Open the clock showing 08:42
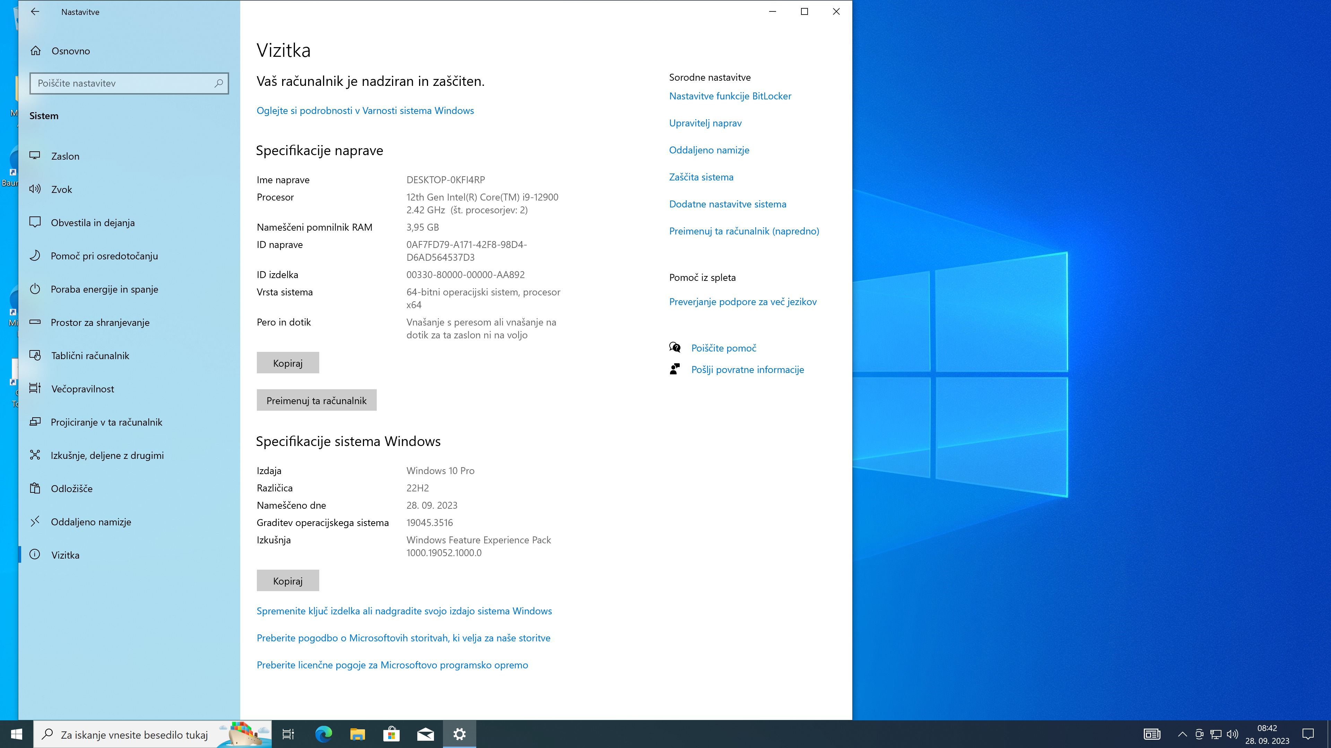The image size is (1331, 748). click(x=1267, y=734)
